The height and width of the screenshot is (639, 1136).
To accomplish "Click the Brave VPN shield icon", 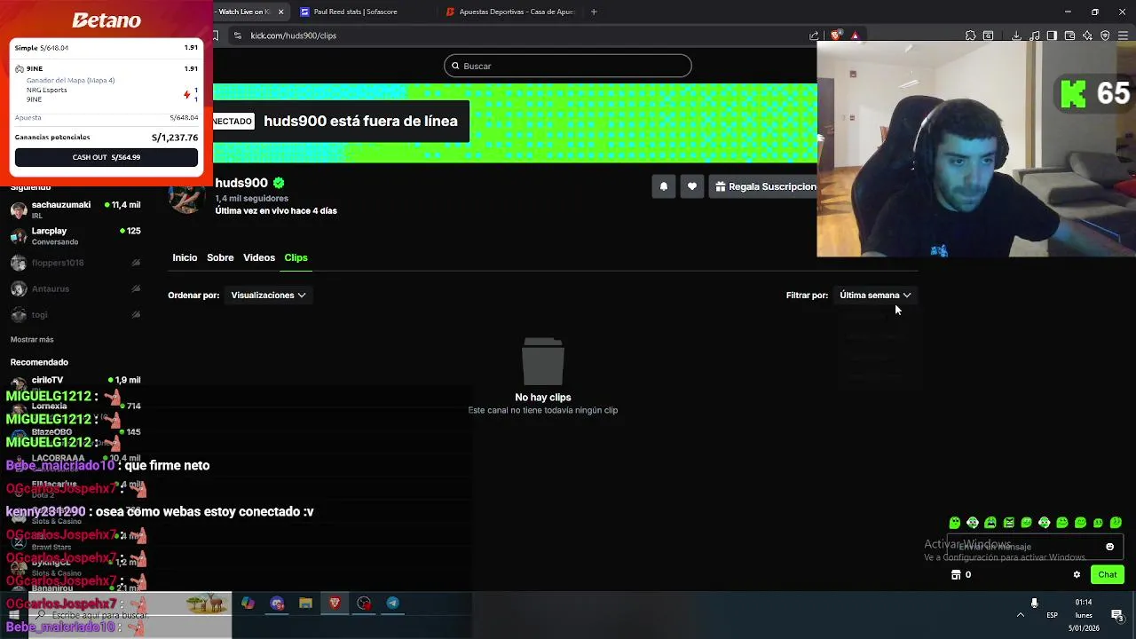I will coord(1105,35).
